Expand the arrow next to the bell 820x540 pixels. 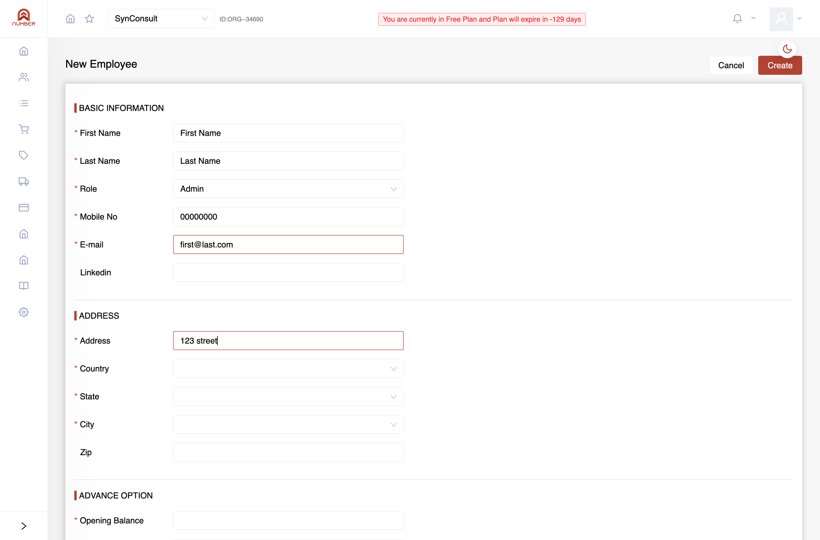pyautogui.click(x=753, y=19)
